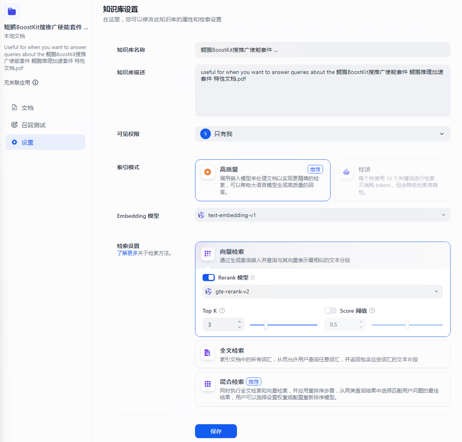Click the Top K slider handle
Screen dimensions: 462x442
[x=266, y=325]
